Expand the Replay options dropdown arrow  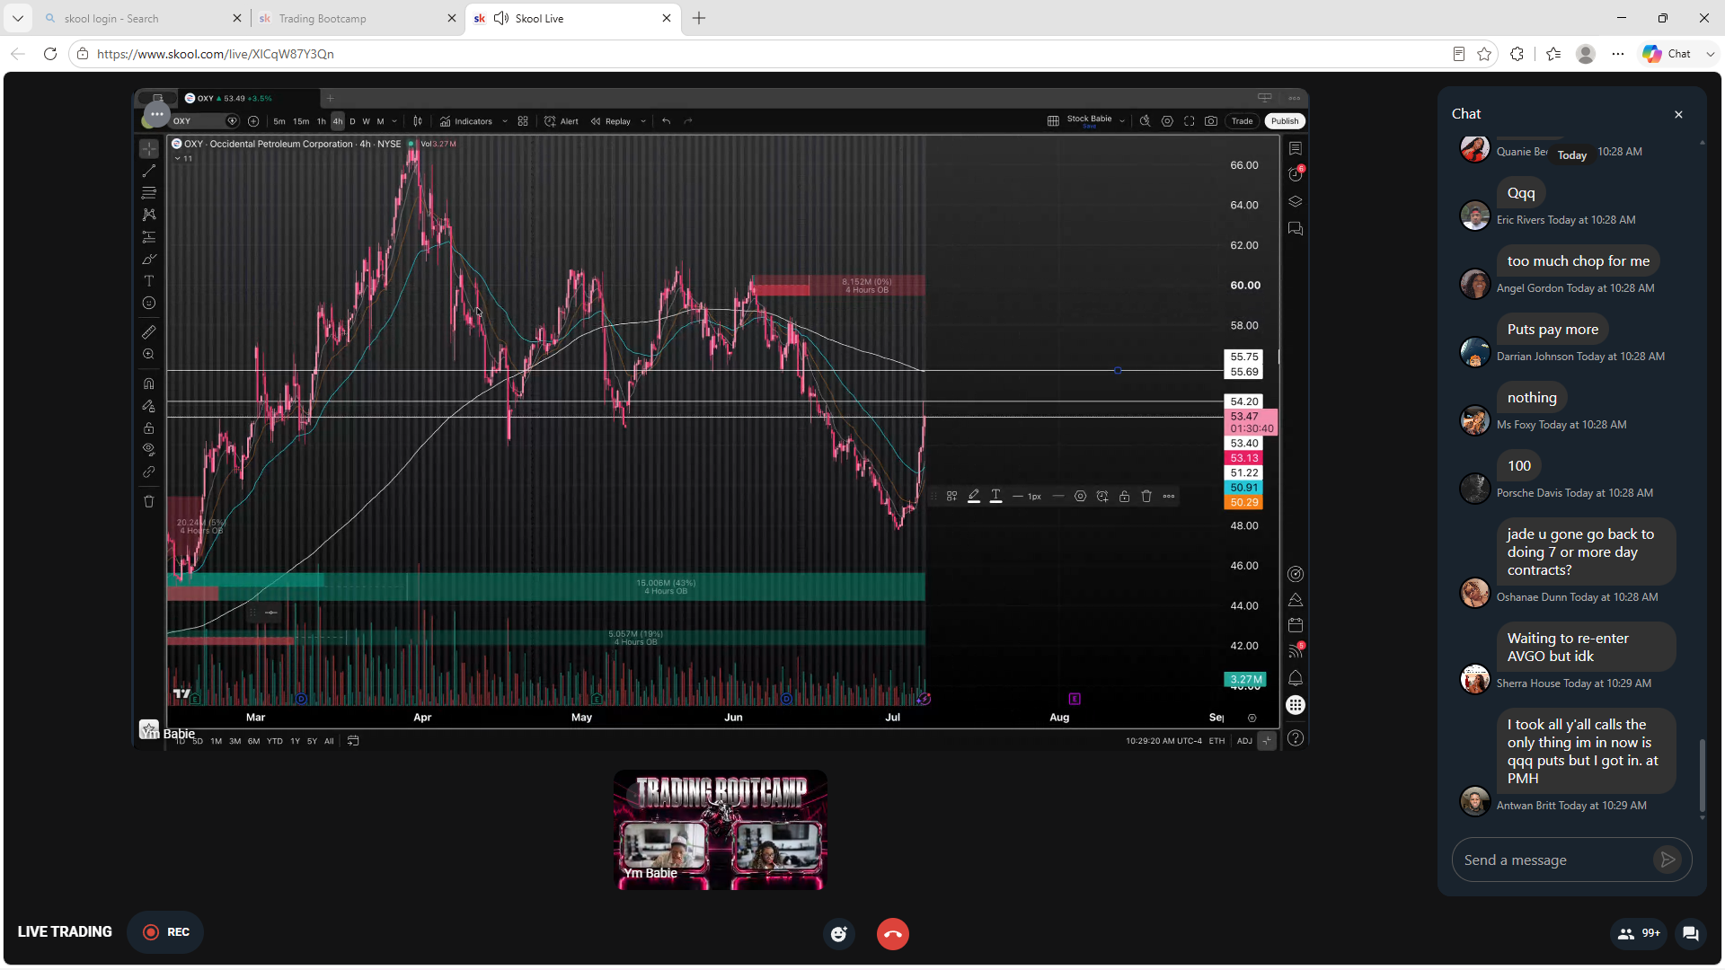(643, 121)
